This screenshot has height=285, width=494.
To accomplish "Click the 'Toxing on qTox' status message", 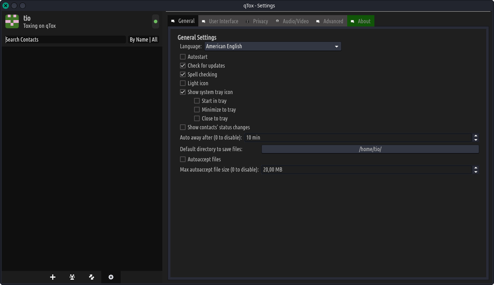I will tap(40, 26).
